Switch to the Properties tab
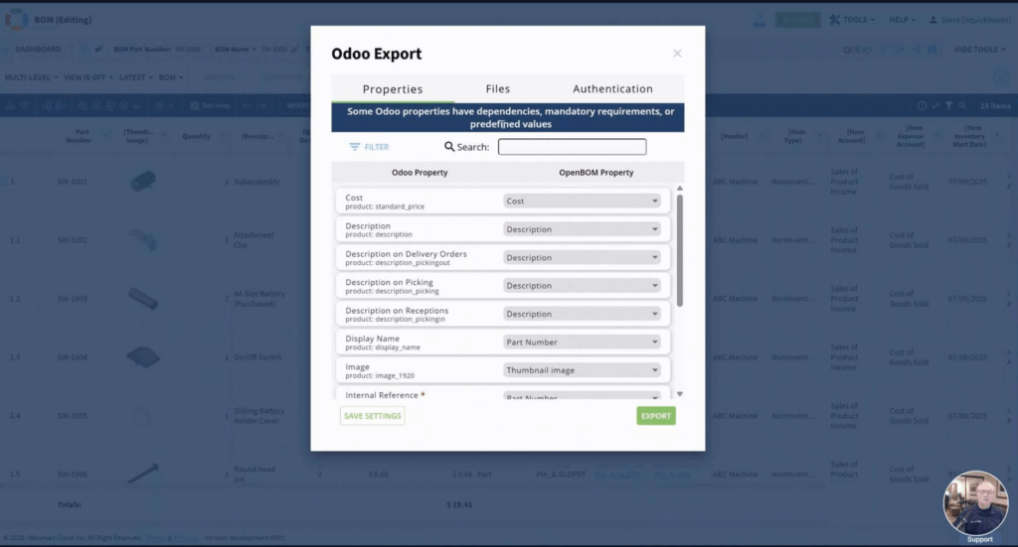The width and height of the screenshot is (1018, 547). pos(393,89)
